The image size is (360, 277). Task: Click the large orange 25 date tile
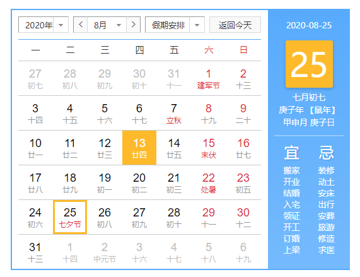309,64
